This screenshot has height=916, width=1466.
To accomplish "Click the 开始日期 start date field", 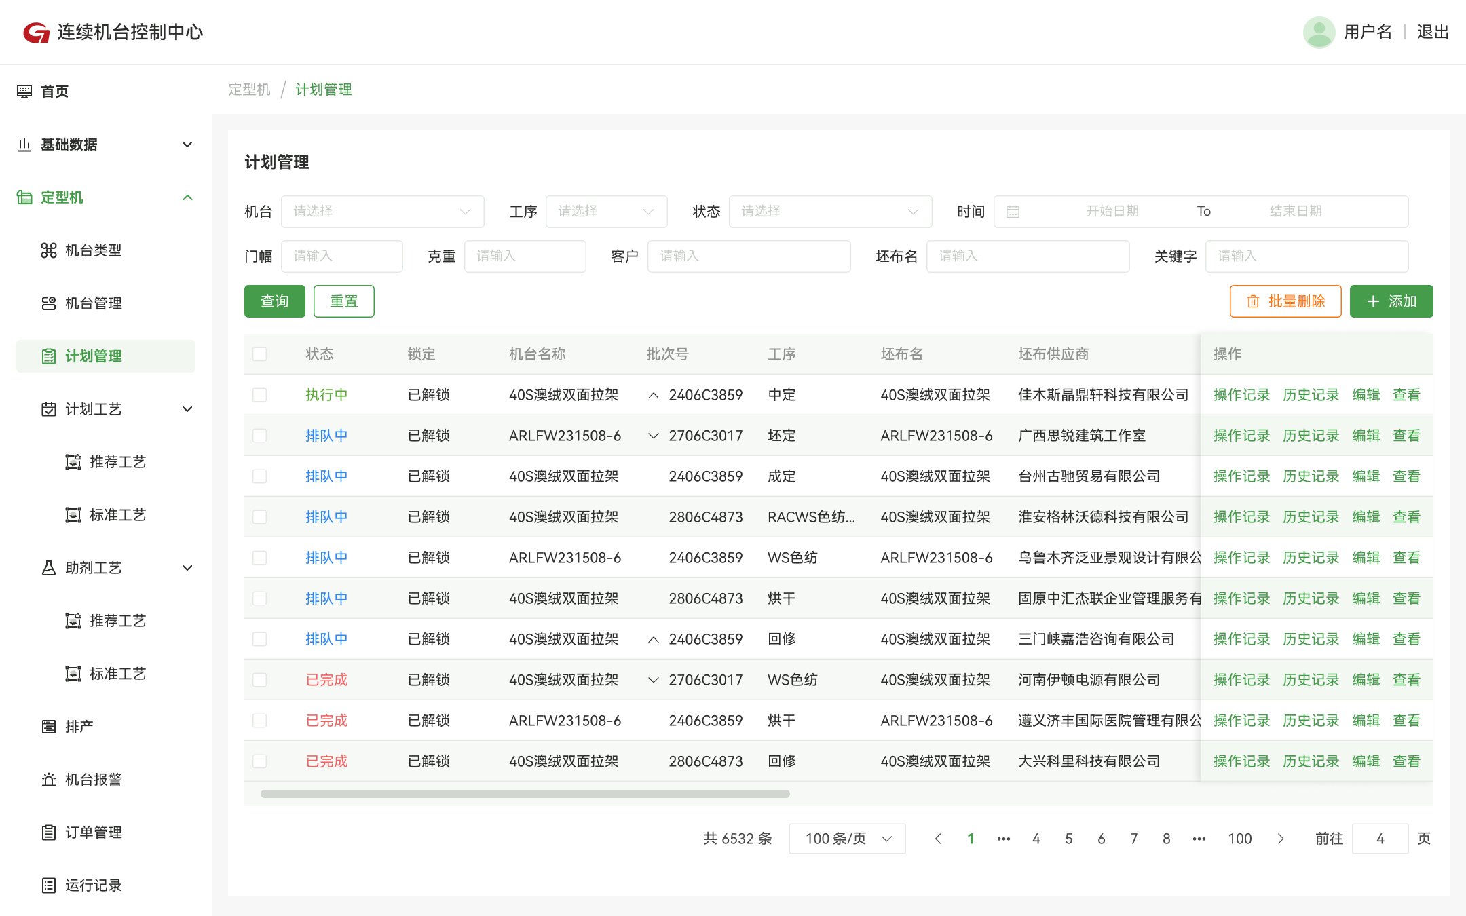I will [1112, 212].
